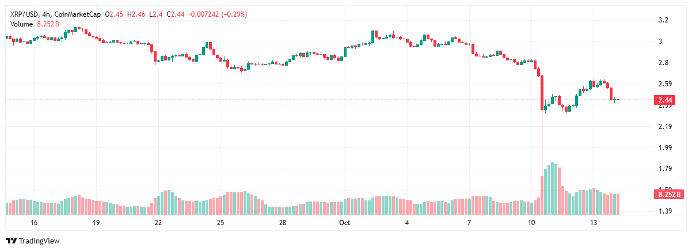Click the red 2.44 current price tag
Screen dimensions: 692x251
click(x=667, y=100)
